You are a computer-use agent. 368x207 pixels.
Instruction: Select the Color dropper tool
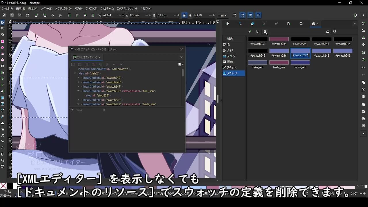[x=3, y=110]
